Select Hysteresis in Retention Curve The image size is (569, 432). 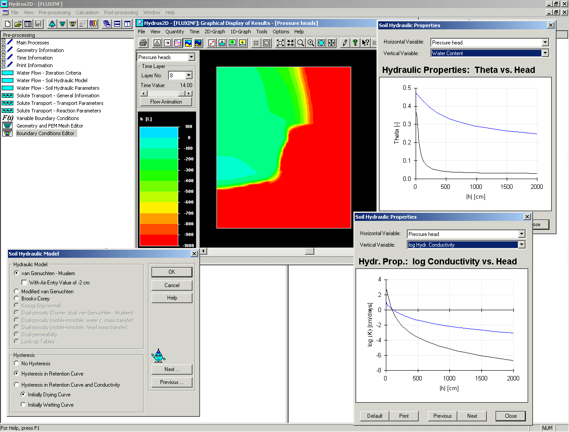pyautogui.click(x=48, y=374)
